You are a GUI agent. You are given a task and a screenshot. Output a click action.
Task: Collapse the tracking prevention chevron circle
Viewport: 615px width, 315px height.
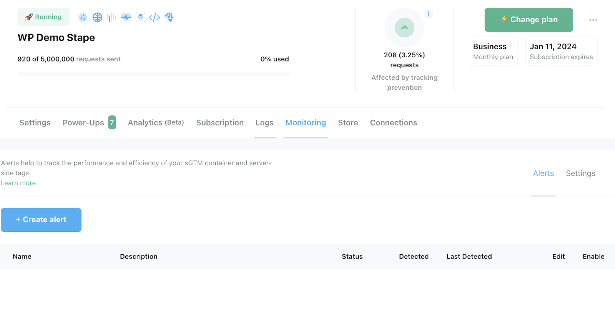(x=404, y=28)
